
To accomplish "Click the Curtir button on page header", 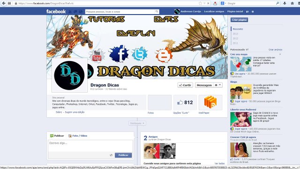I will pos(185,85).
